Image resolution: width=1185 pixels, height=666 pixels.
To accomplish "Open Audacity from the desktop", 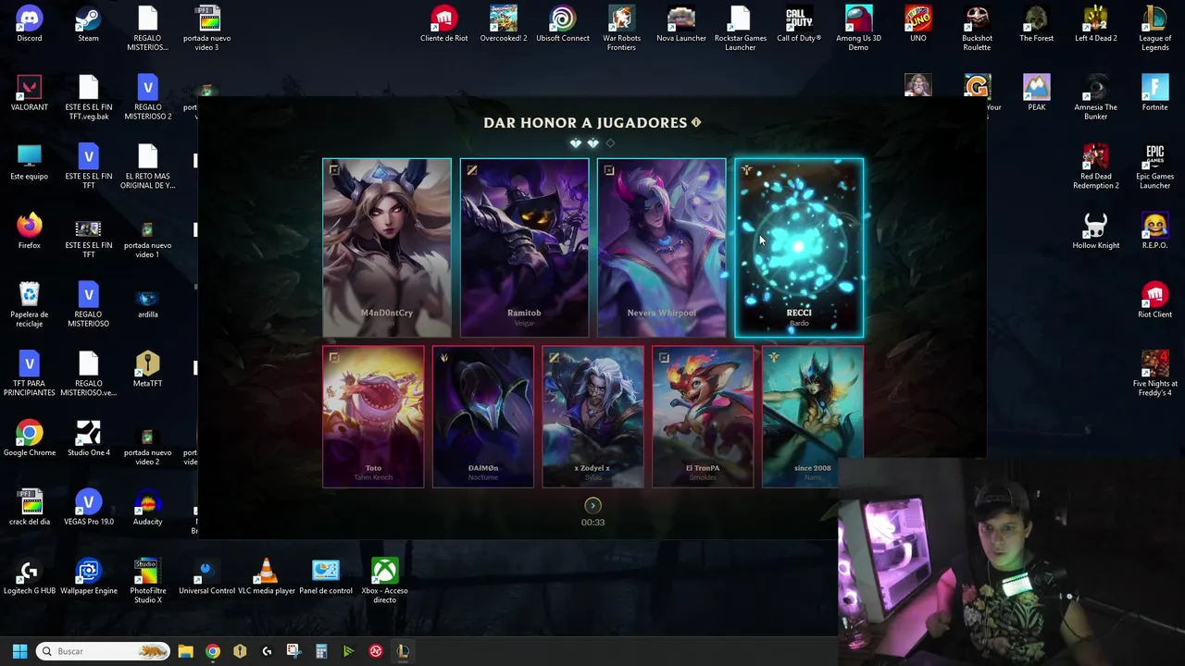I will click(x=148, y=507).
